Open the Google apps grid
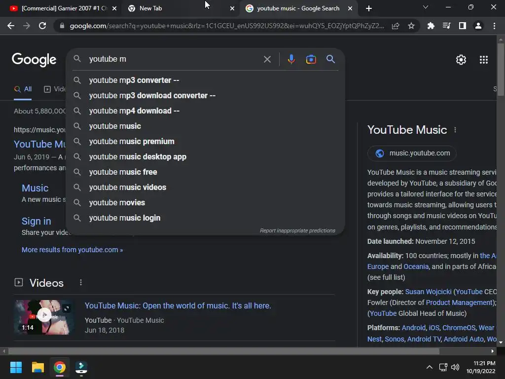505x379 pixels. (483, 60)
